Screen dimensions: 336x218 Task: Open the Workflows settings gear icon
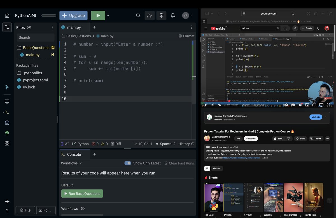(x=83, y=208)
